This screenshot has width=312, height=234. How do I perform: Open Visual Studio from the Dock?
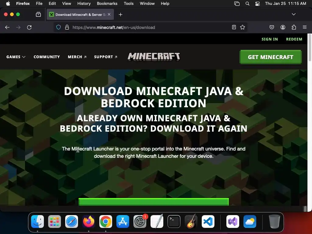click(233, 222)
